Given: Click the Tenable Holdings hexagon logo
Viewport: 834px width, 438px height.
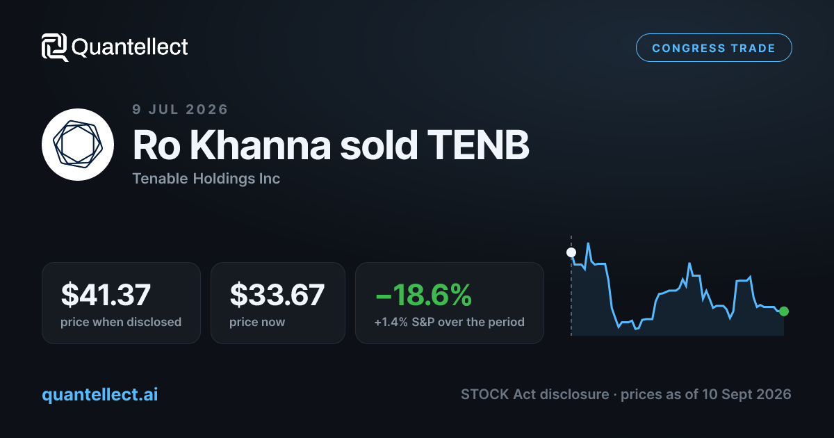Looking at the screenshot, I should 78,145.
